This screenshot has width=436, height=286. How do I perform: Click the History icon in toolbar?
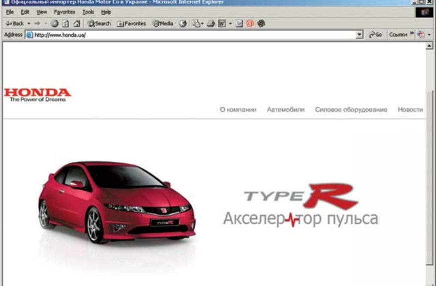point(183,23)
